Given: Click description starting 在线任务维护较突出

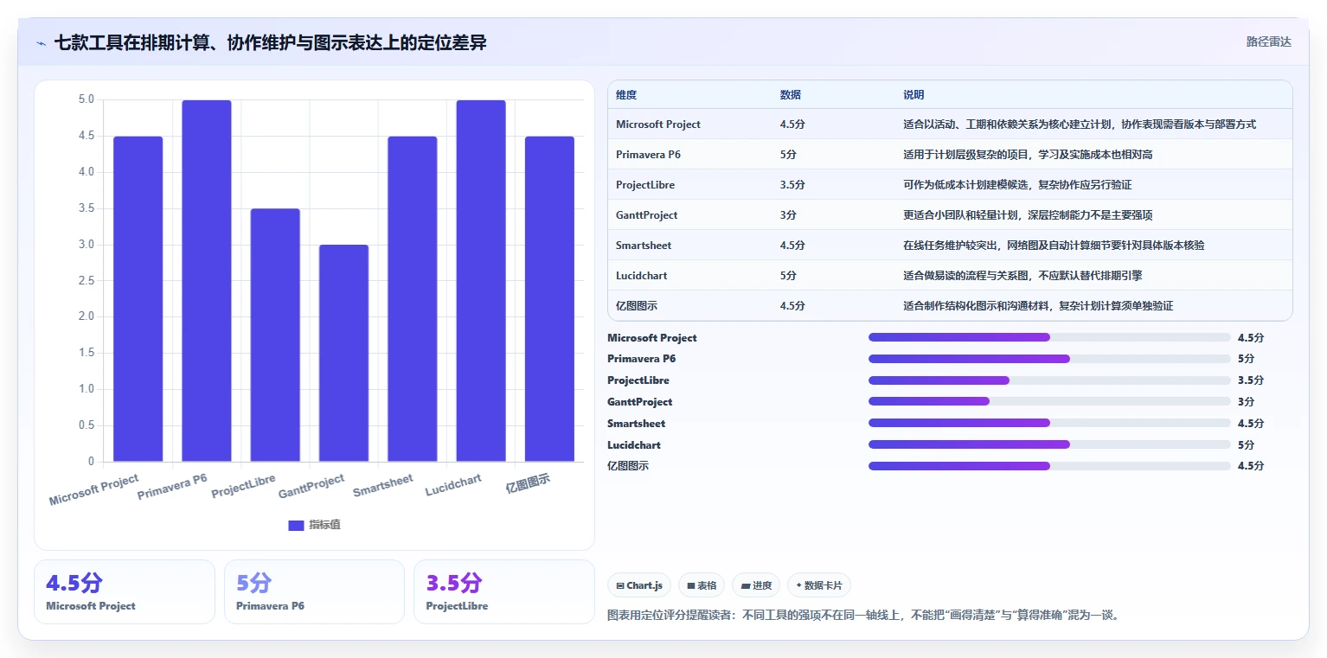Looking at the screenshot, I should point(1054,246).
